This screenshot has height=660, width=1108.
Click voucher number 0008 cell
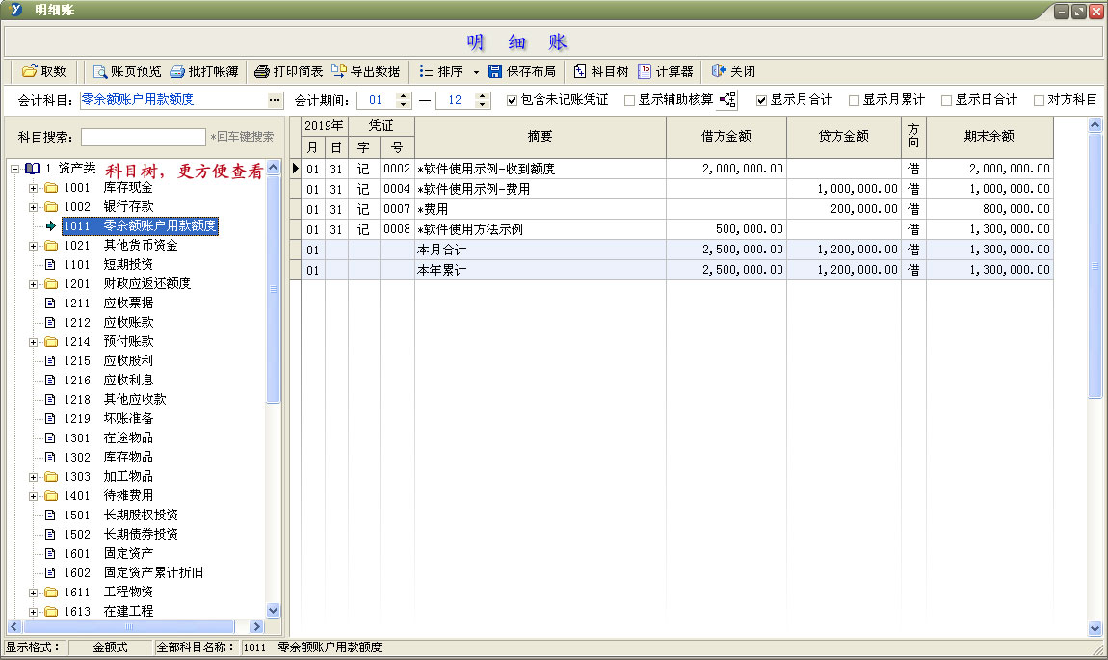(397, 229)
